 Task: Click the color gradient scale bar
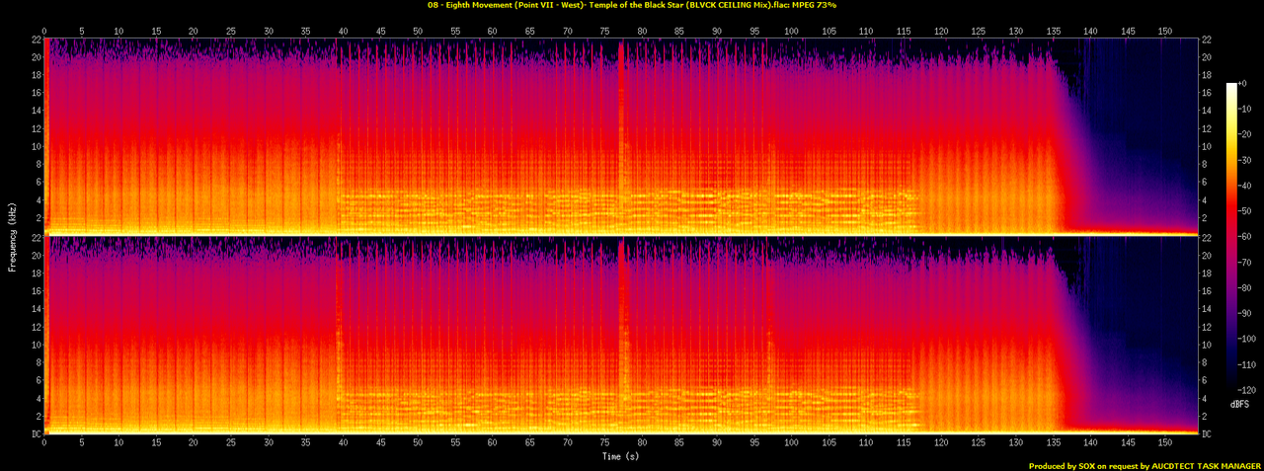[1231, 235]
